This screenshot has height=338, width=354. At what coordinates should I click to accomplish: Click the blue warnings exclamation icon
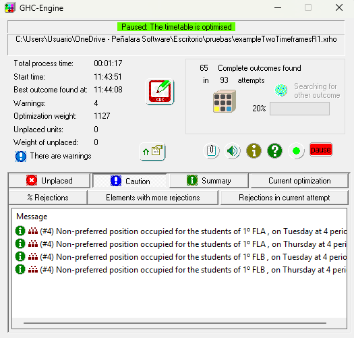tap(21, 156)
